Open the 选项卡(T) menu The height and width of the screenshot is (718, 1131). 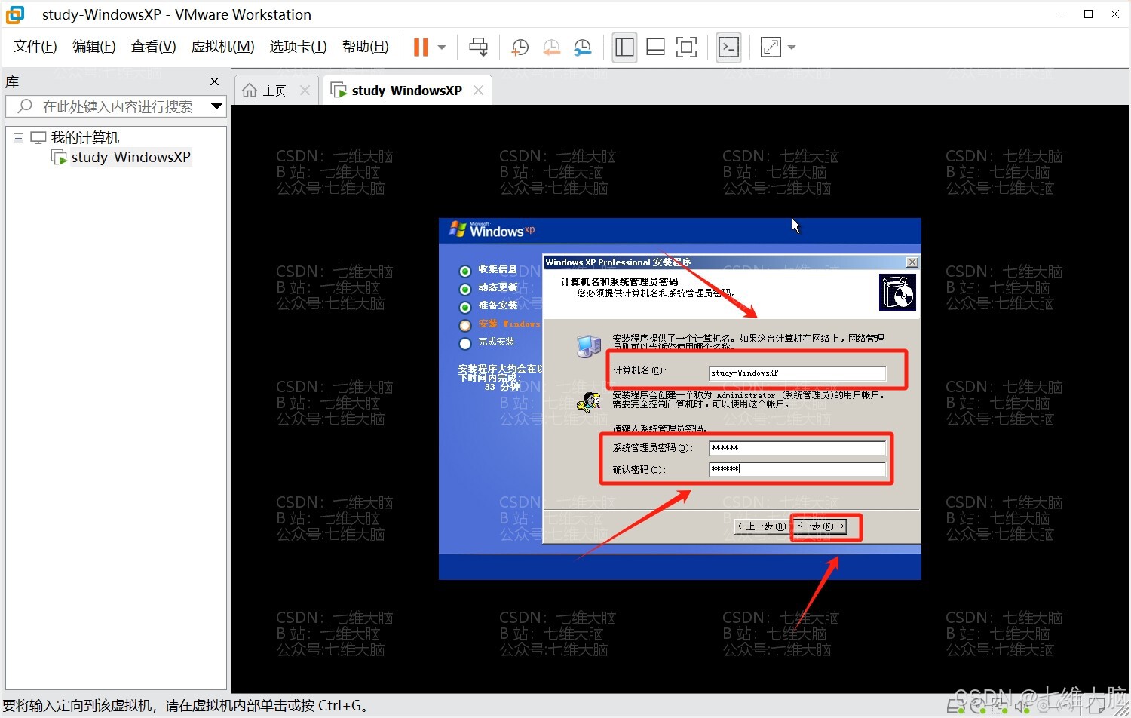click(298, 47)
